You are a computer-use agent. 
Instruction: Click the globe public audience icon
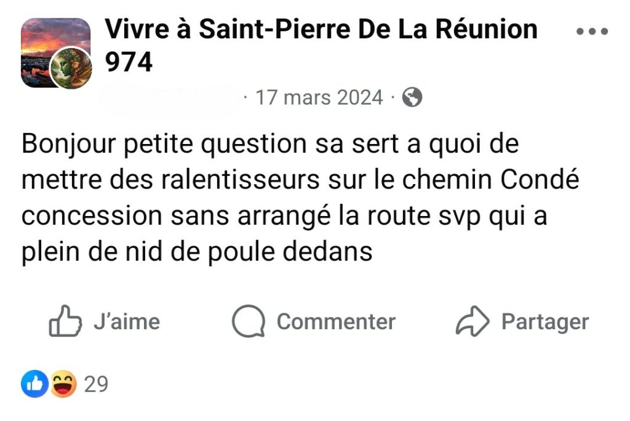pyautogui.click(x=412, y=97)
